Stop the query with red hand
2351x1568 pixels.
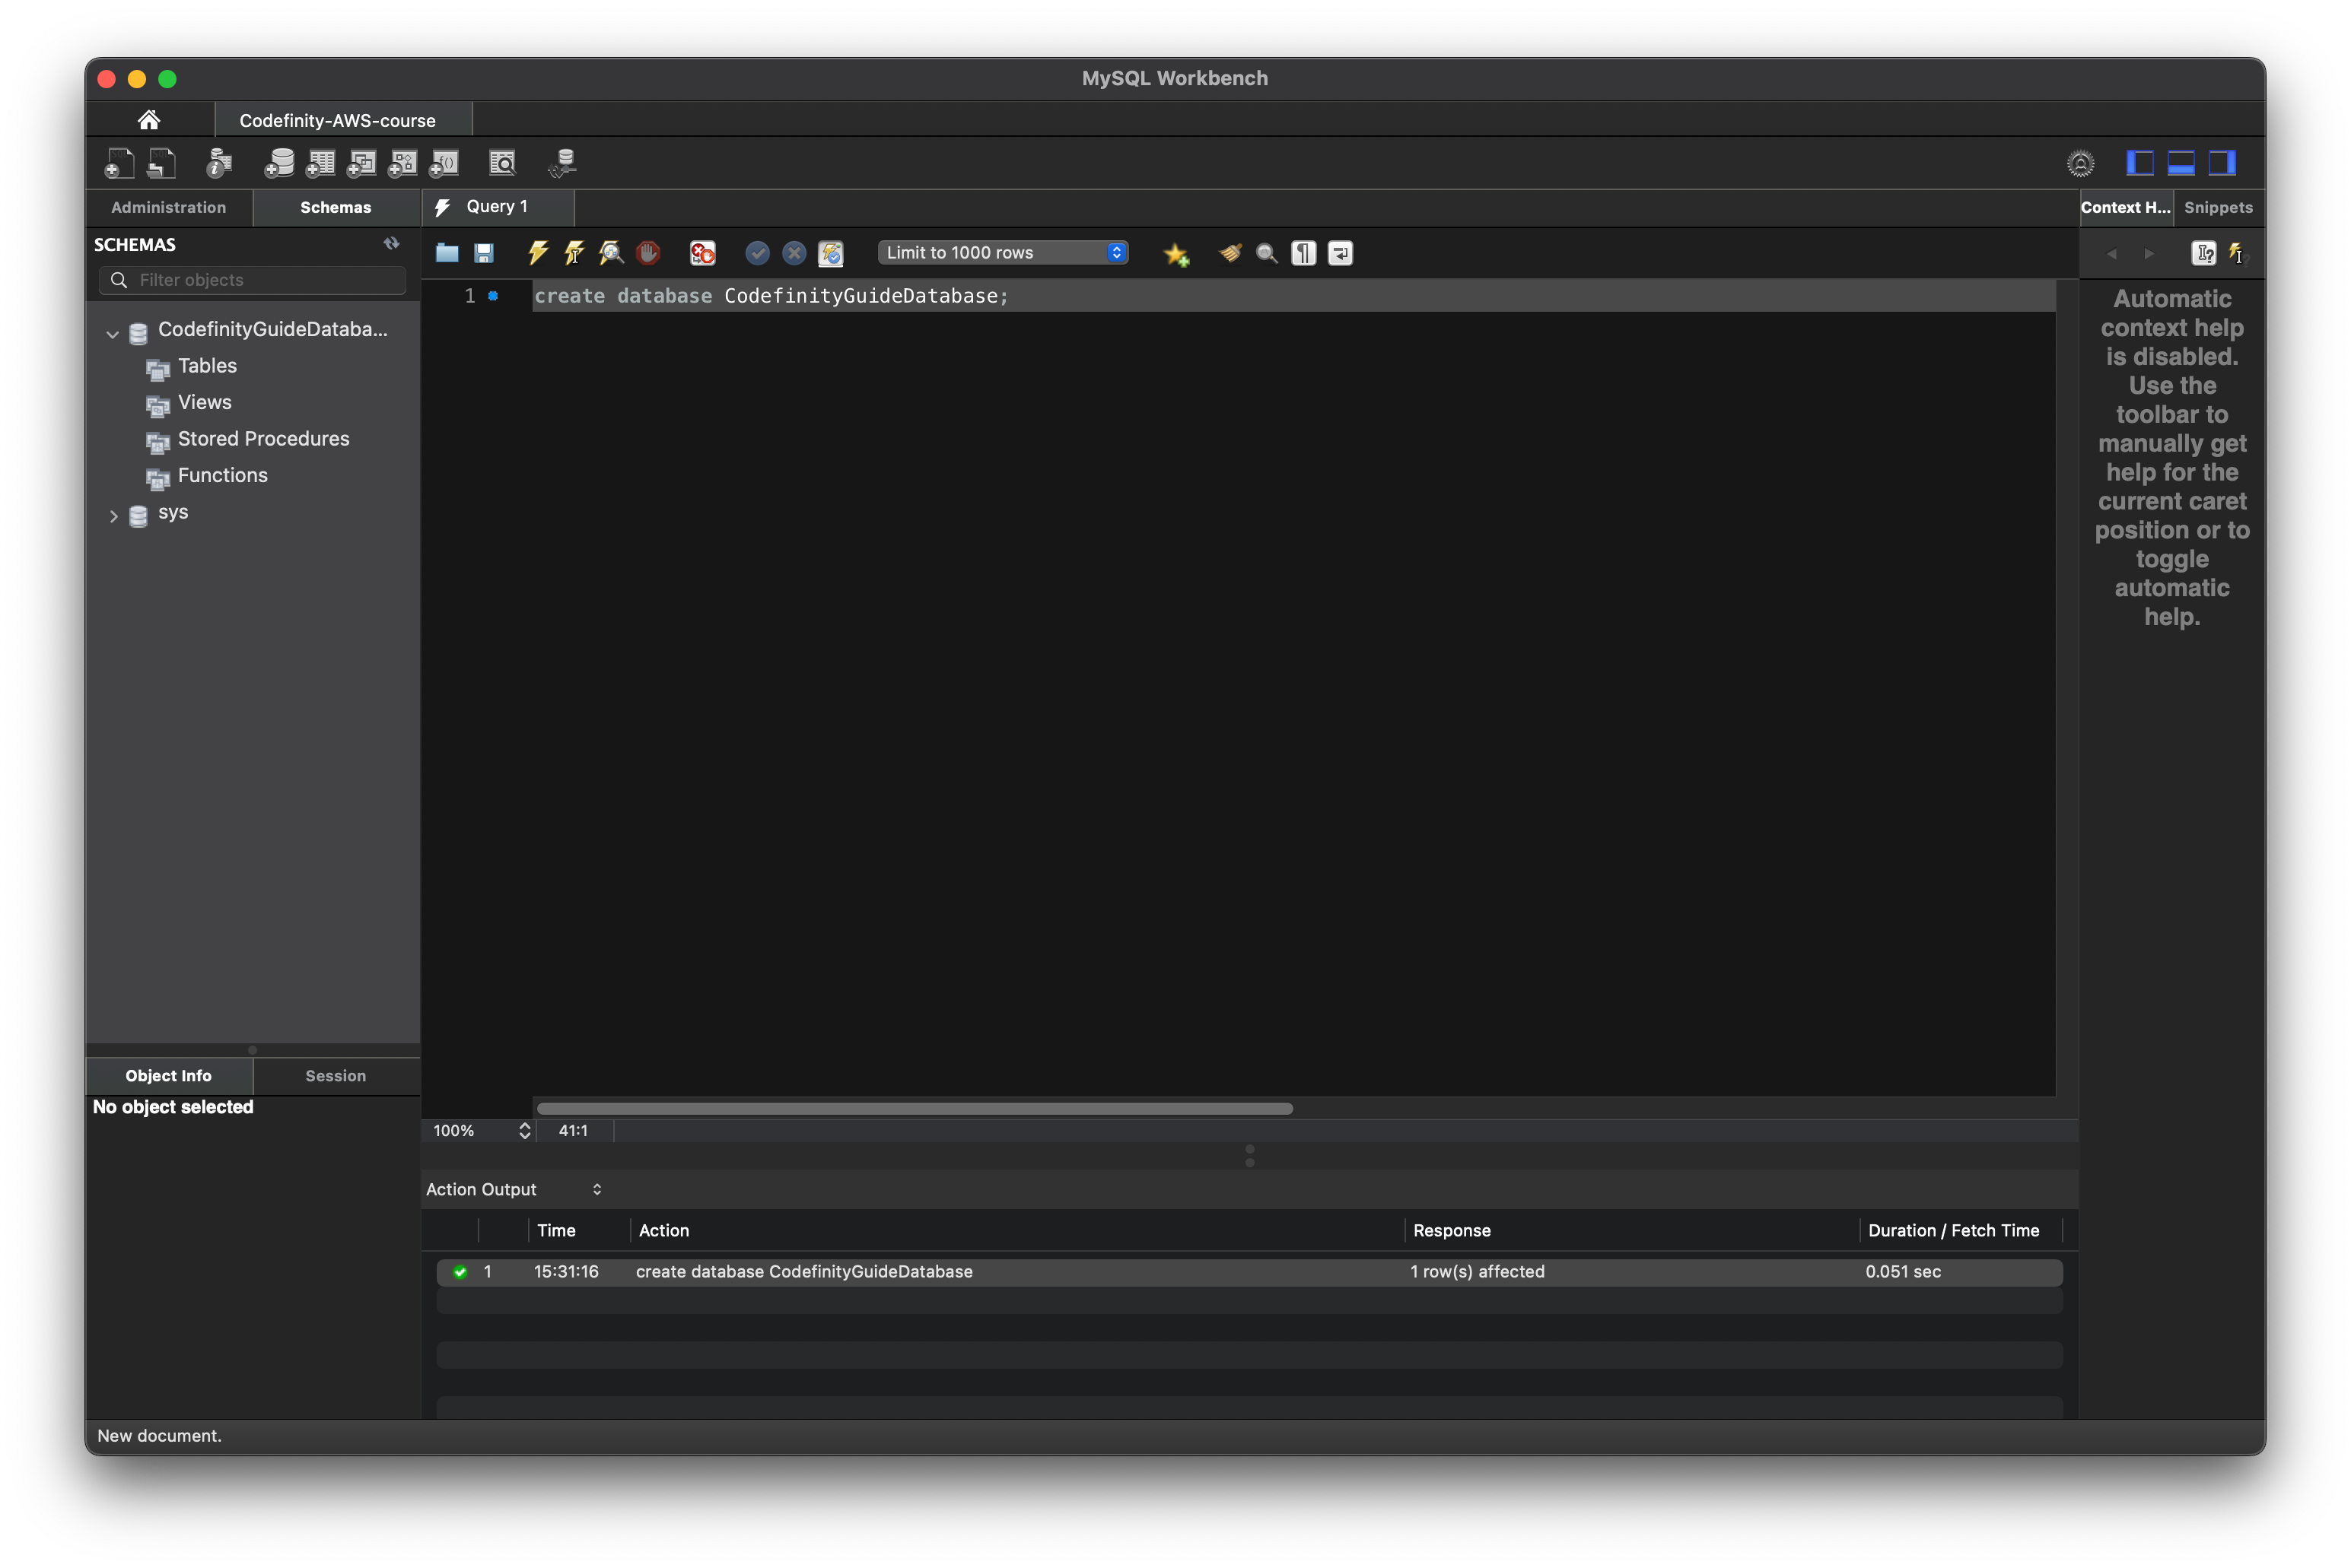[x=648, y=253]
